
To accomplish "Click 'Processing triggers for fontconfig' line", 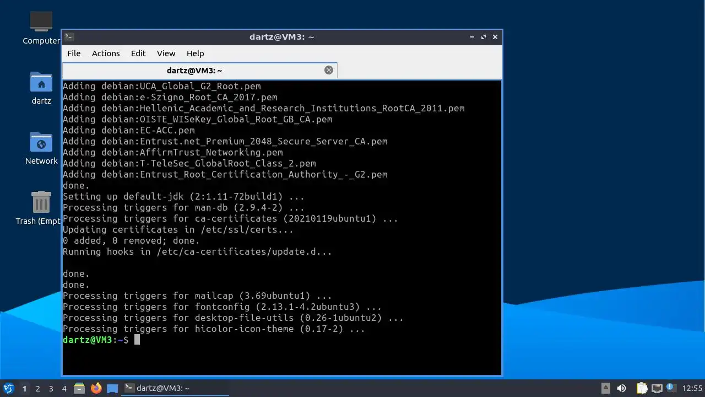I will [x=222, y=307].
